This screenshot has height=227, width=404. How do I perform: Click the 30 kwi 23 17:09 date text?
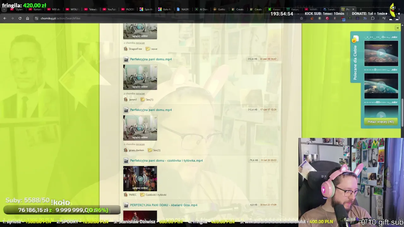point(268,205)
